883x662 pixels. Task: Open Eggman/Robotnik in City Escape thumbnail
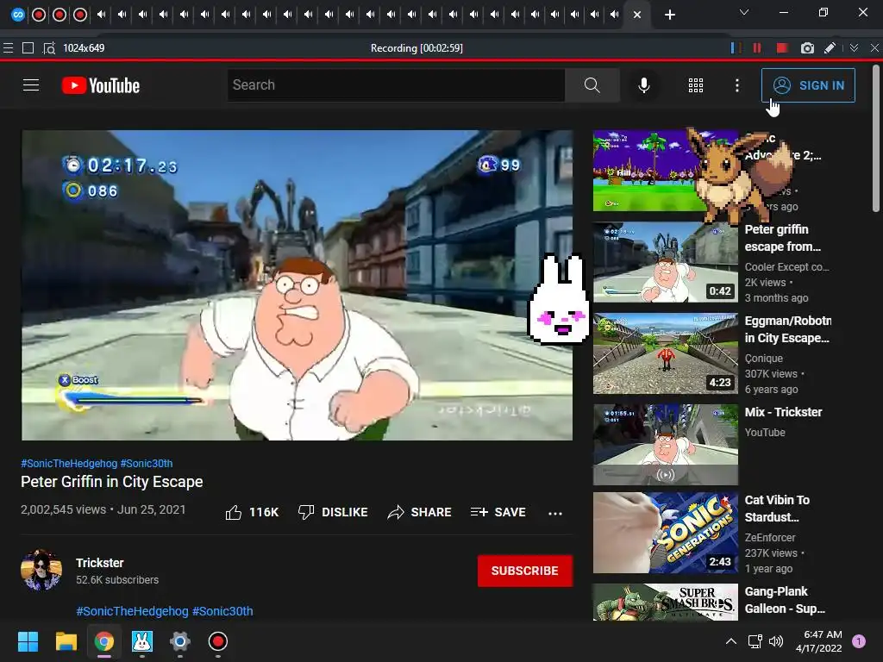click(x=665, y=353)
